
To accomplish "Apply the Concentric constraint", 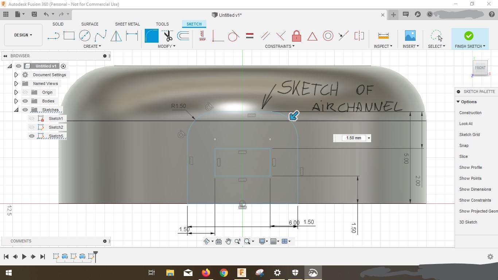I will (328, 36).
